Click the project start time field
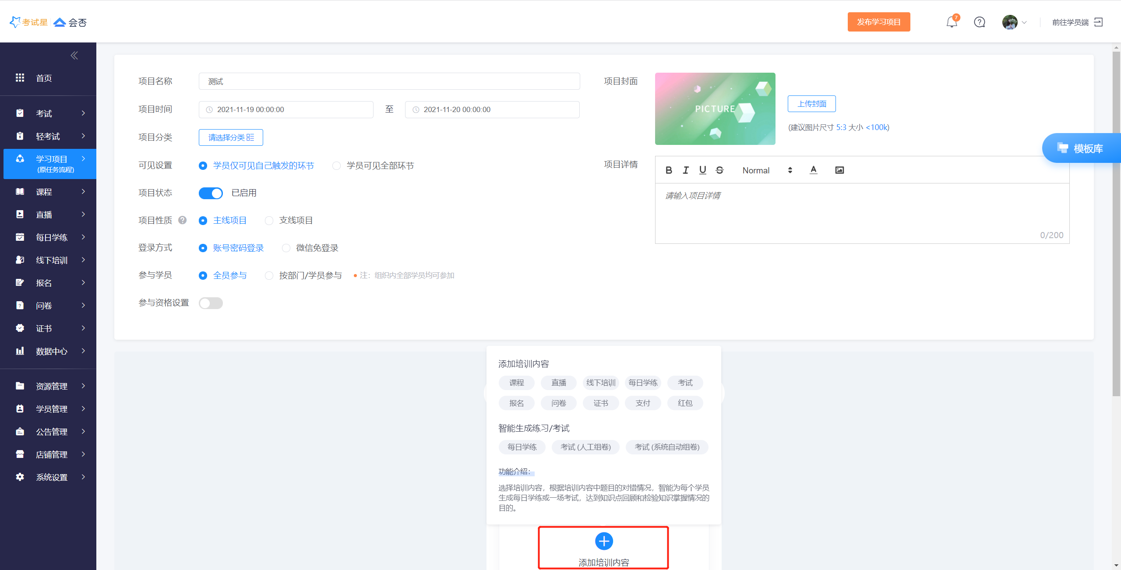Viewport: 1121px width, 570px height. click(286, 109)
